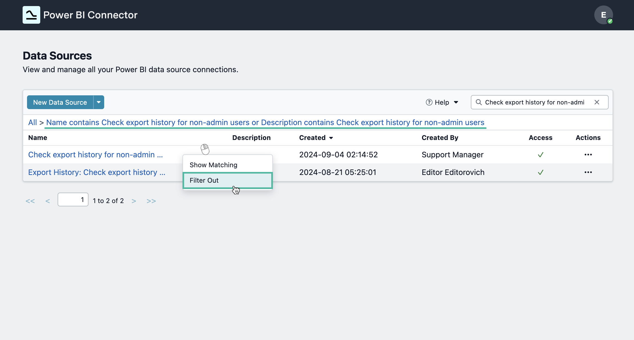Click the 'Power BI Connector' app title
Screen dimensions: 634x340
coord(90,15)
